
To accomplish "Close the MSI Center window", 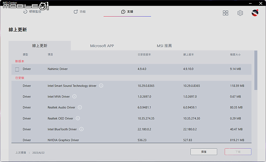I will pyautogui.click(x=261, y=3).
